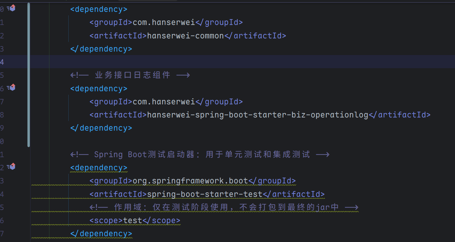Click the line number beside the scope line
The height and width of the screenshot is (242, 455).
click(2, 221)
